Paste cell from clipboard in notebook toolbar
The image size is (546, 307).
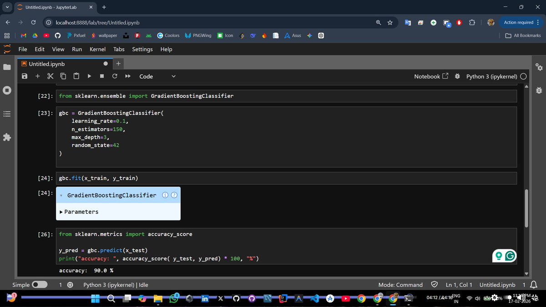point(76,76)
